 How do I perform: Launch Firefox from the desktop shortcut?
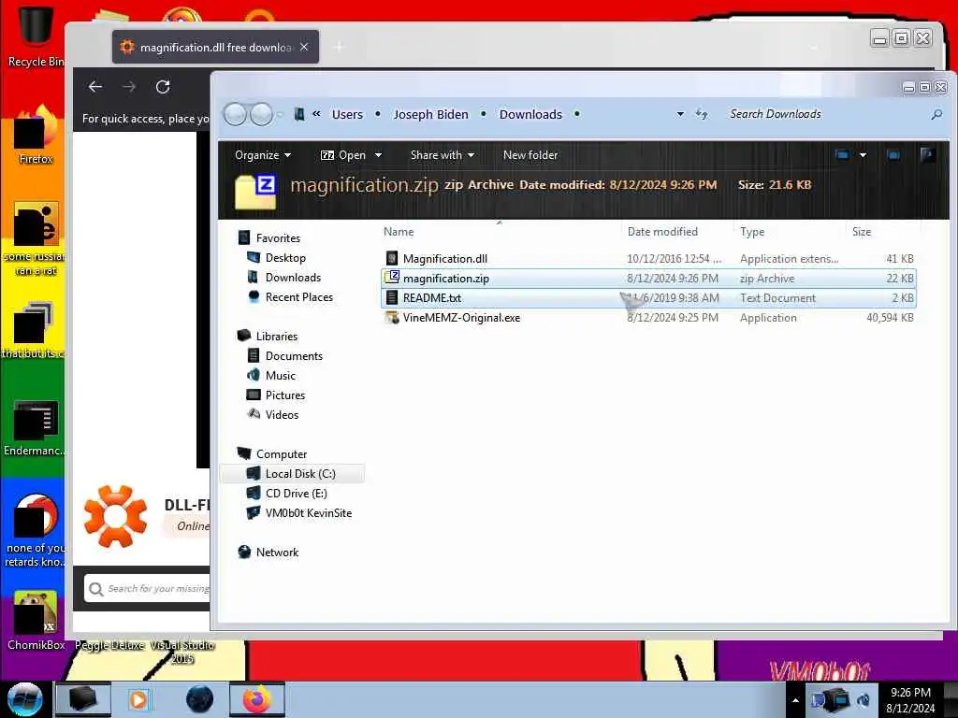pos(36,136)
